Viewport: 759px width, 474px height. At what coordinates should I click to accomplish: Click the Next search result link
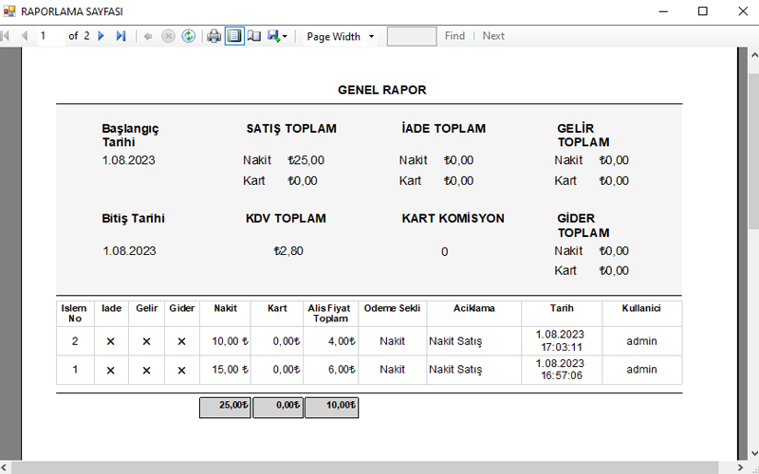[x=493, y=36]
